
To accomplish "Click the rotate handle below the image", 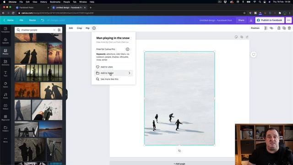I will (x=179, y=151).
